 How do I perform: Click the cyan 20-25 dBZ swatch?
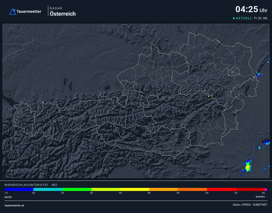pos(48,189)
